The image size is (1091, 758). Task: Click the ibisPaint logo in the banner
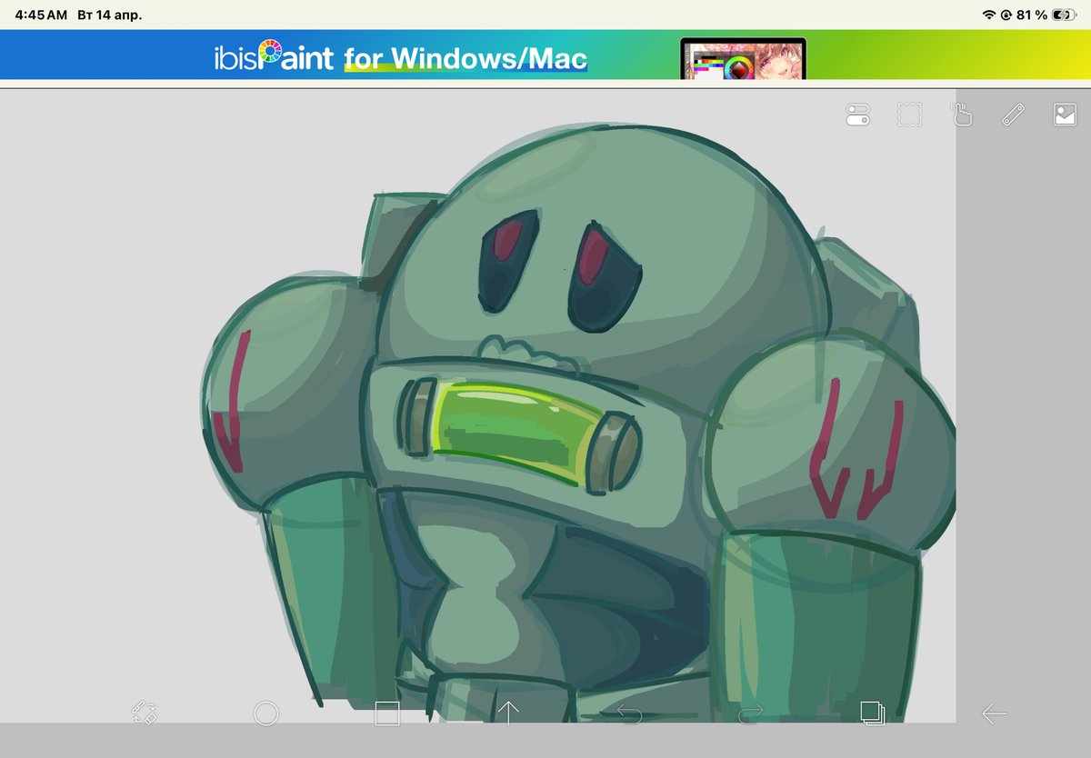click(x=274, y=56)
